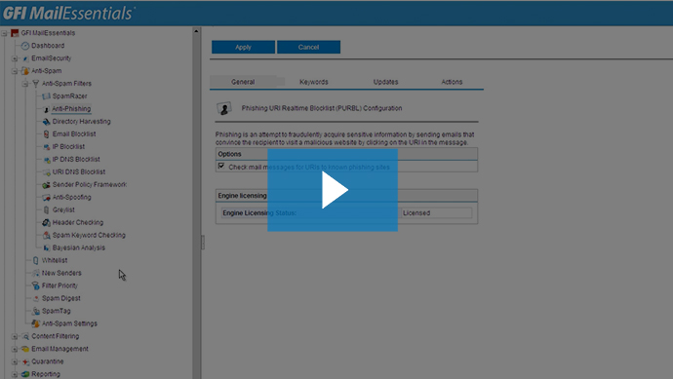The width and height of the screenshot is (673, 379).
Task: Click the navigation pane scrollbar up arrow
Action: click(x=196, y=31)
